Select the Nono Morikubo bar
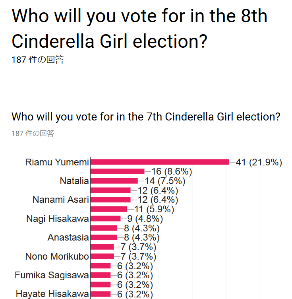 click(x=102, y=256)
